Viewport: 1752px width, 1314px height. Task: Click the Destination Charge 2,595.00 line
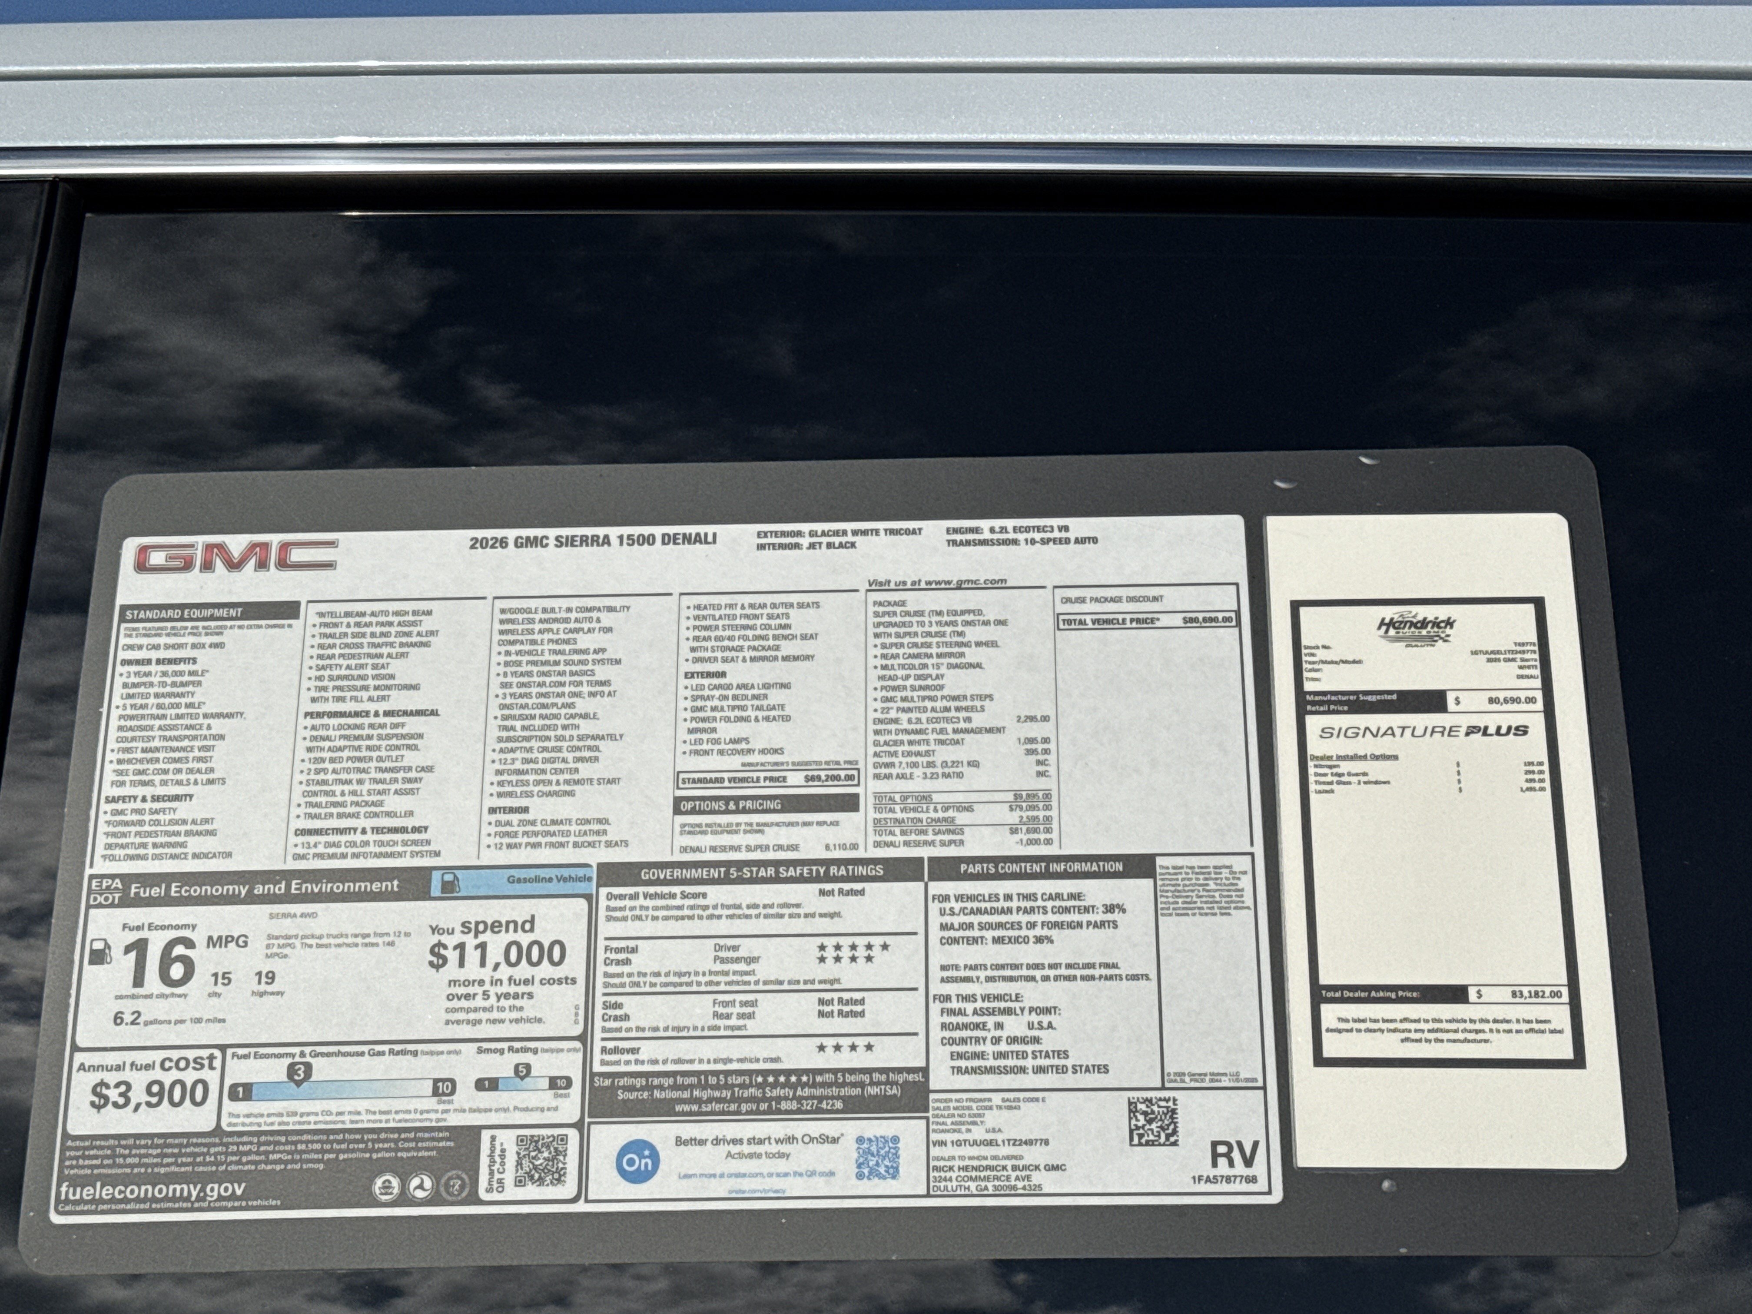pos(962,820)
